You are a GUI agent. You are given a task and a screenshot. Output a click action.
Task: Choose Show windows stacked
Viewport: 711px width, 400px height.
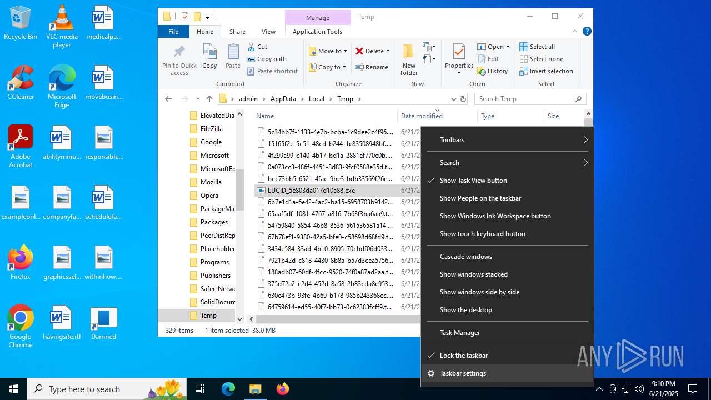(507, 274)
